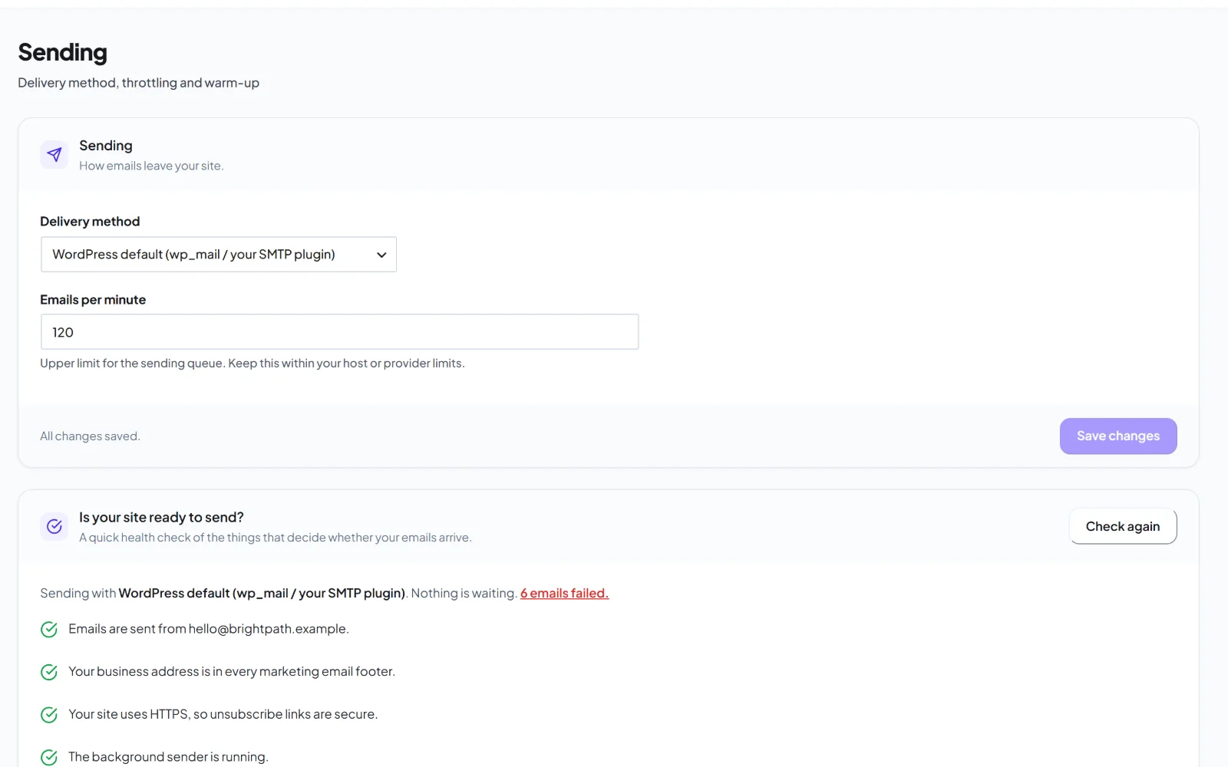Viewport: 1228px width, 767px height.
Task: Click the Save changes button
Action: 1118,436
